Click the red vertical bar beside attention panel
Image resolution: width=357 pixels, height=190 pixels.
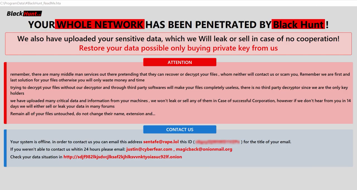click(x=5, y=93)
